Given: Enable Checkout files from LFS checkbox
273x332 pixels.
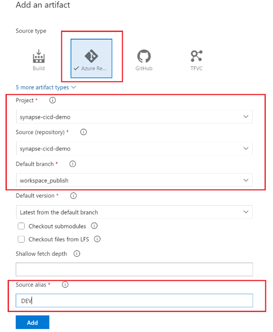Looking at the screenshot, I should 21,240.
